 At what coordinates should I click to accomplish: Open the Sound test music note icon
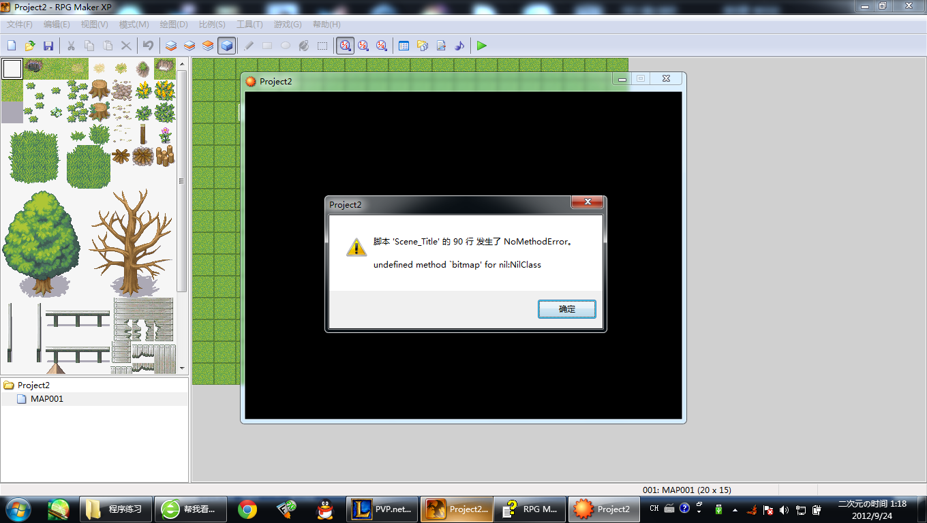tap(459, 46)
